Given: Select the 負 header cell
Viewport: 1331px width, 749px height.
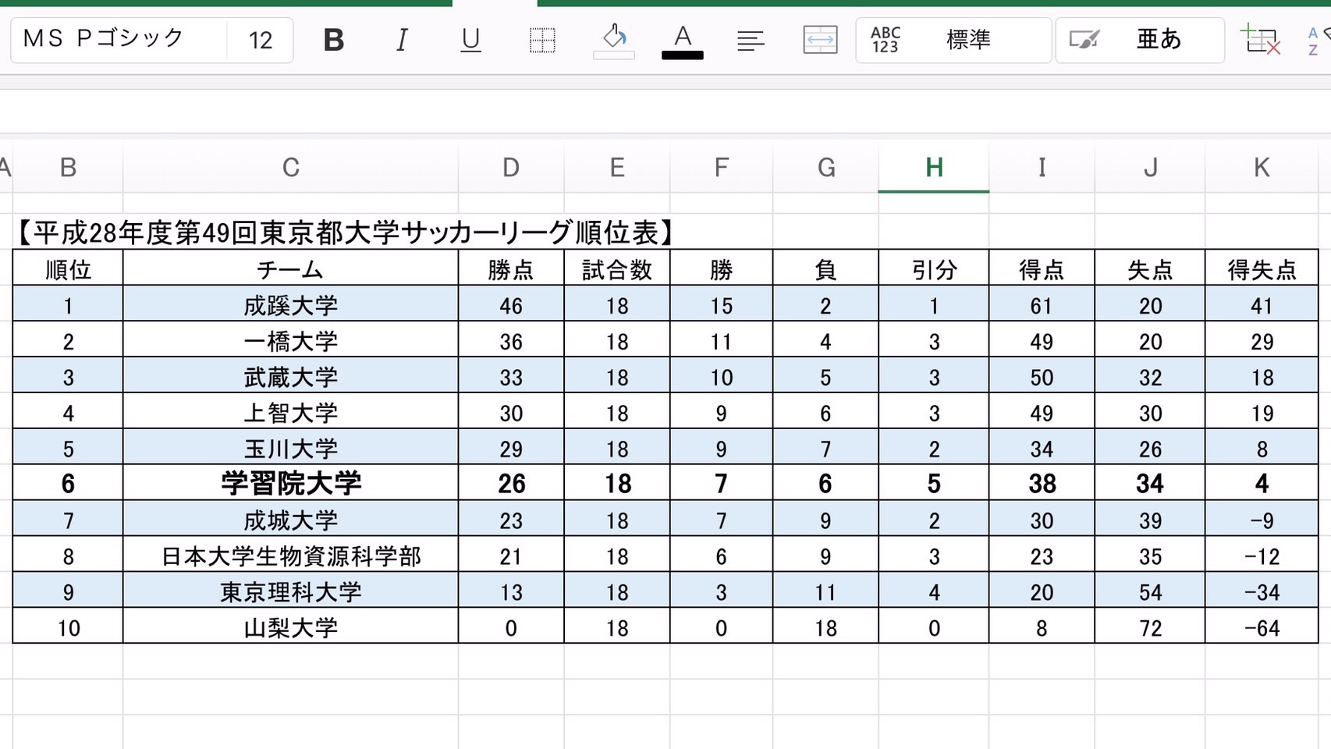Looking at the screenshot, I should point(825,268).
